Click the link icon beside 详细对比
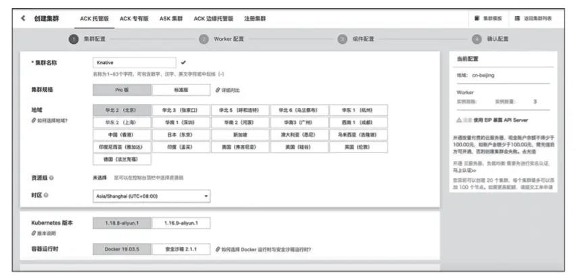 [x=218, y=90]
